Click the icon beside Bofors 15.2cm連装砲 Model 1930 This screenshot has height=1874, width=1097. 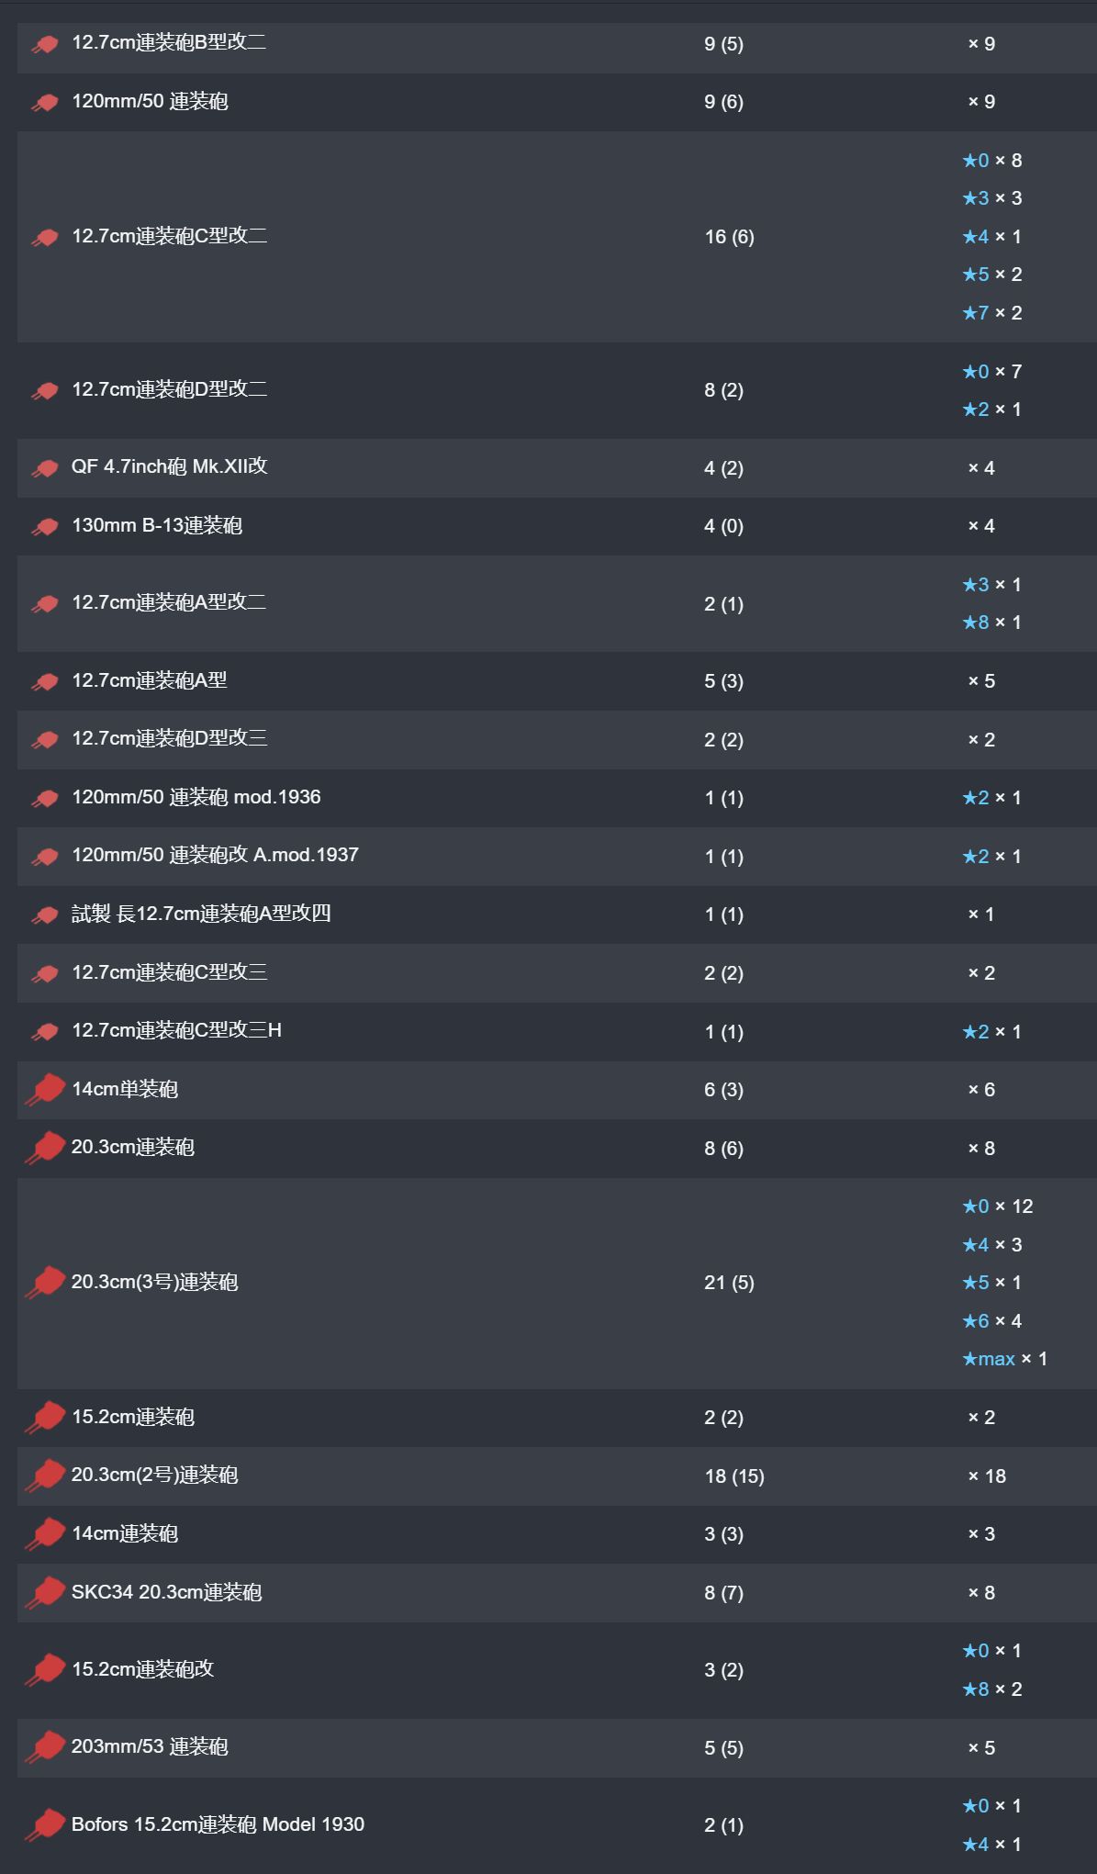(45, 1825)
